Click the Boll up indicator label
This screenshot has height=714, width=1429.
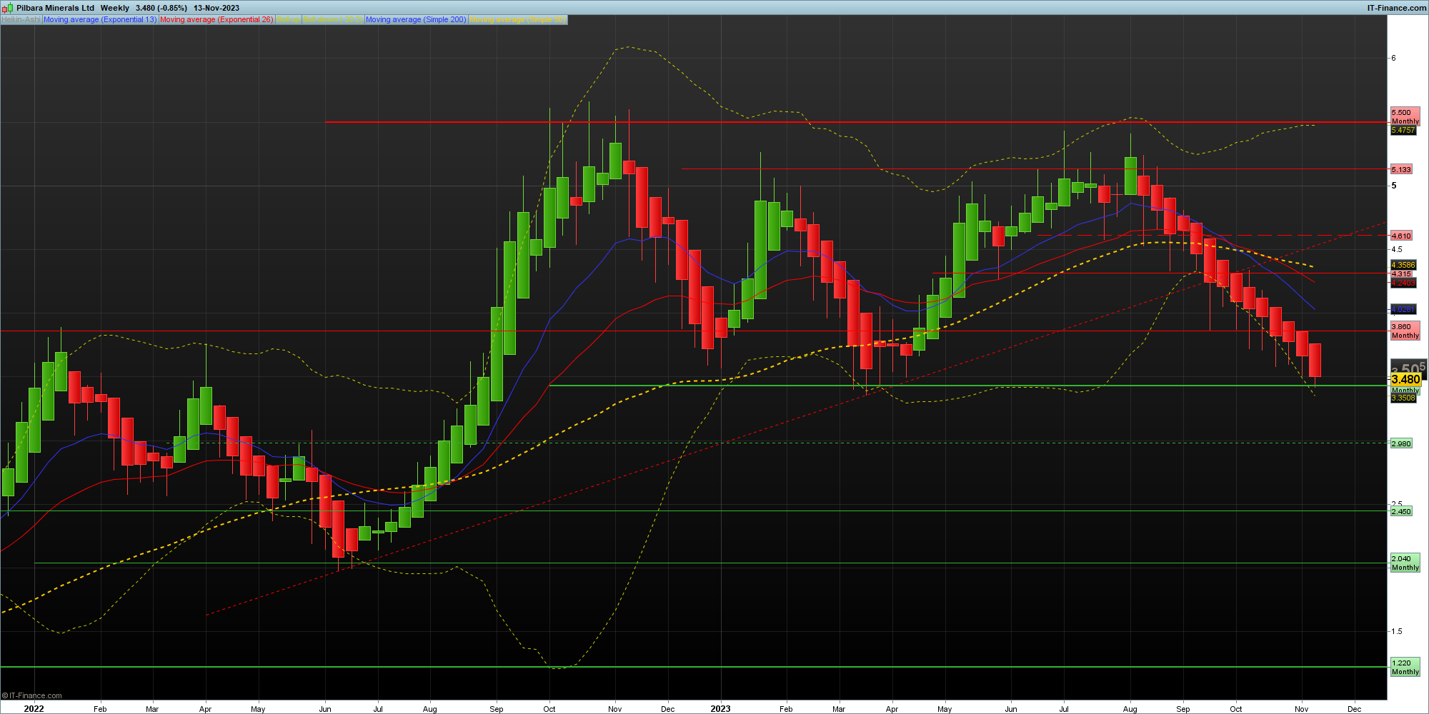pos(288,20)
